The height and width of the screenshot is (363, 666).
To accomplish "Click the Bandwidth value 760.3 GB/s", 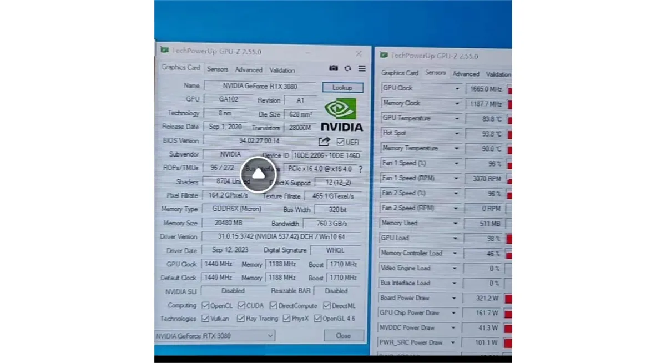I will coord(332,224).
